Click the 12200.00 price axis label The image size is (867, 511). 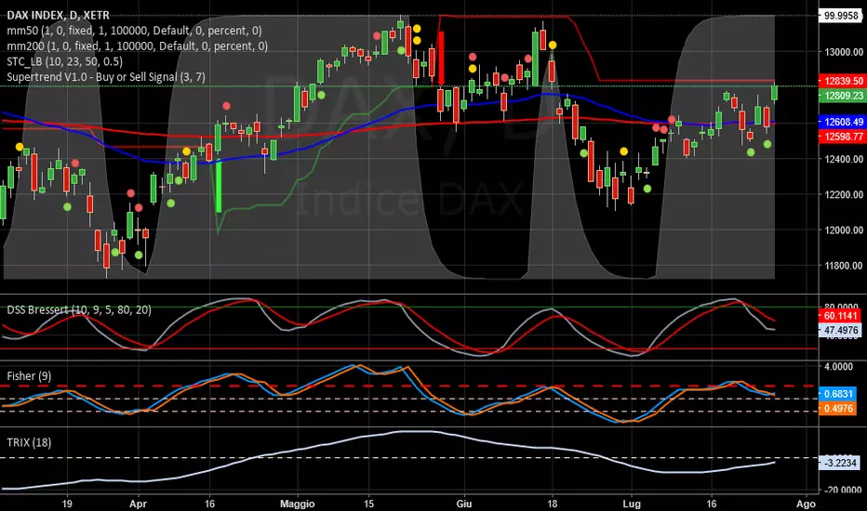tap(844, 194)
